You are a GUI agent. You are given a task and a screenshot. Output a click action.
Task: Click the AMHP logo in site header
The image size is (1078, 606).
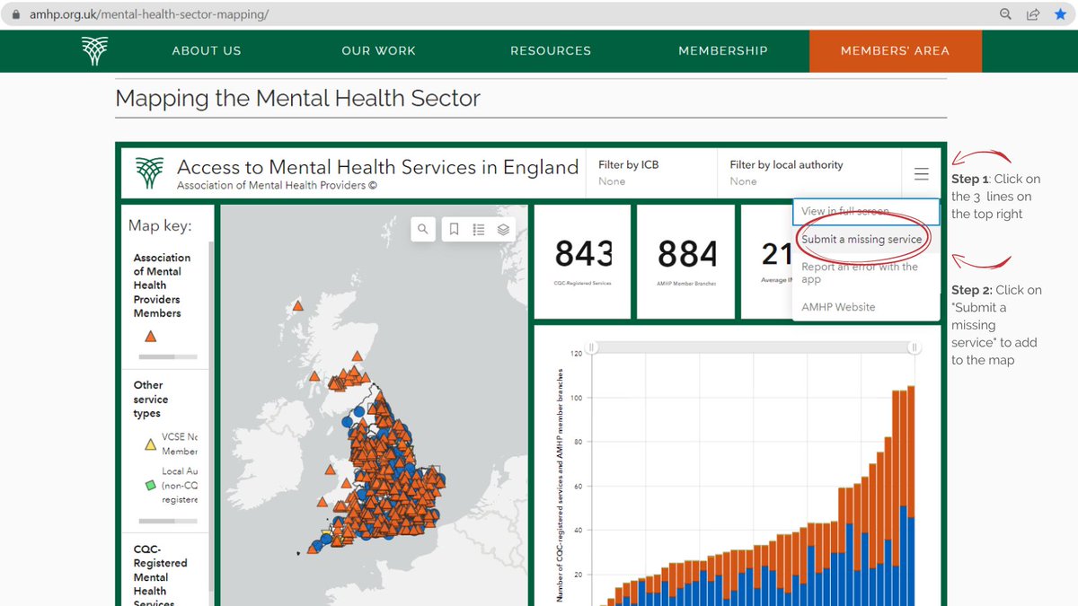(94, 50)
